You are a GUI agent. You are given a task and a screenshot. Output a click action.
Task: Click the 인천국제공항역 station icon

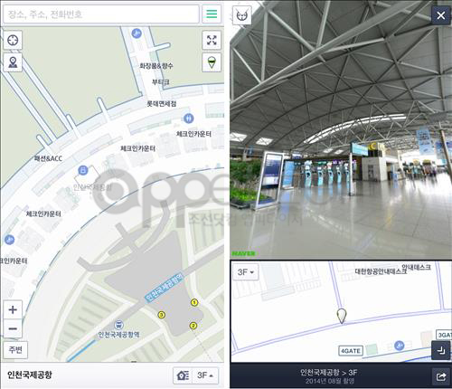(x=119, y=325)
